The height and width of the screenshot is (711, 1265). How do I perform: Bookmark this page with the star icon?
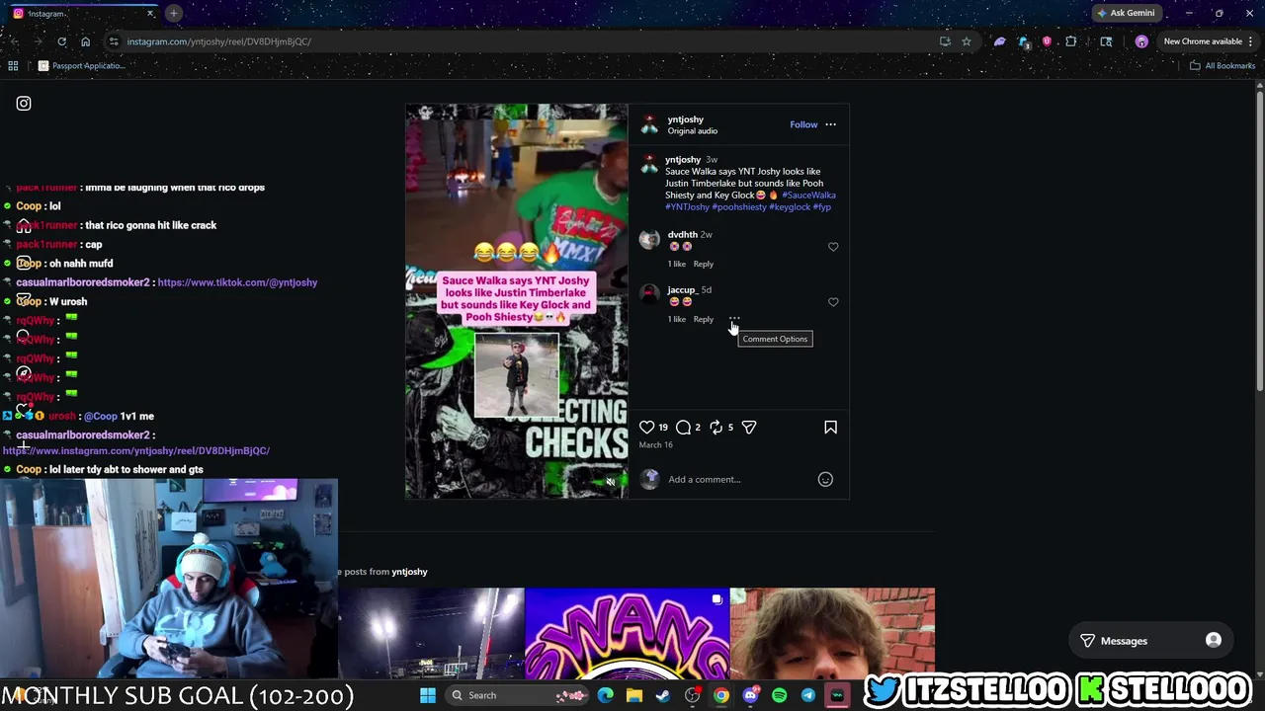(967, 41)
